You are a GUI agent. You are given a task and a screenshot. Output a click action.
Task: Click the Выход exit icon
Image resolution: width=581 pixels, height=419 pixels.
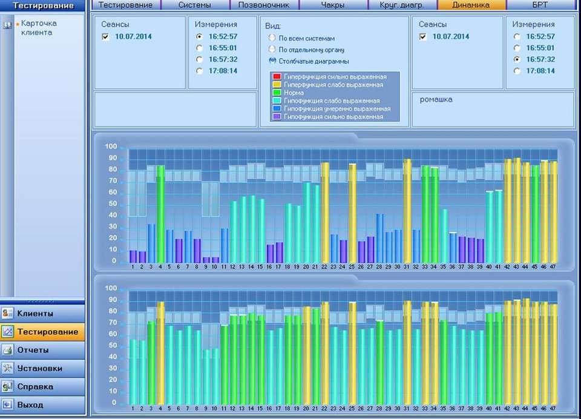click(x=8, y=404)
